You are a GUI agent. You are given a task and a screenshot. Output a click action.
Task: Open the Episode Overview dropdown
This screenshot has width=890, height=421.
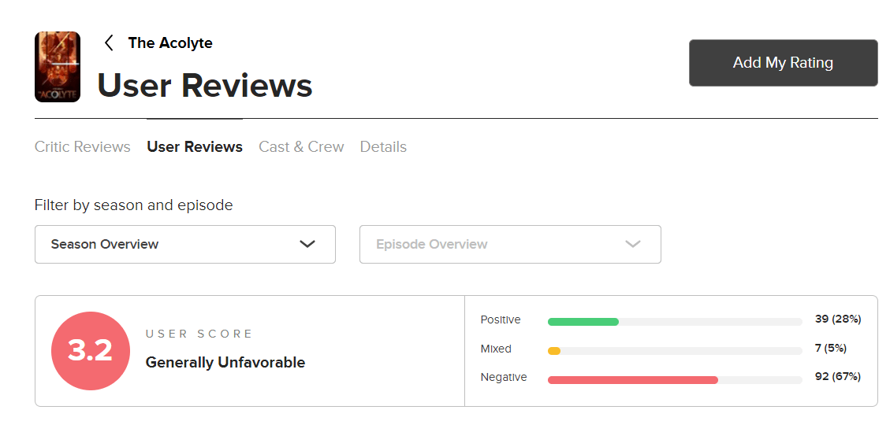click(x=509, y=245)
